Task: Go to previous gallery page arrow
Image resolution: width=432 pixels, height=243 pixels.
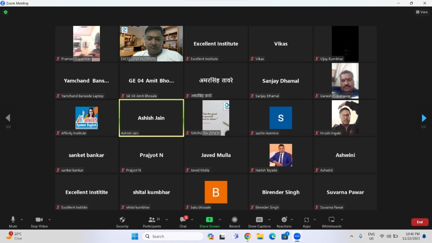Action: (x=8, y=118)
